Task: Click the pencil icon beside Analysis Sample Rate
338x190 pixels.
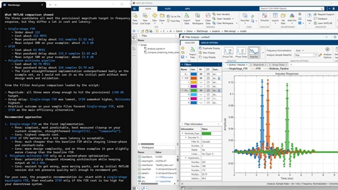Action: click(x=320, y=55)
